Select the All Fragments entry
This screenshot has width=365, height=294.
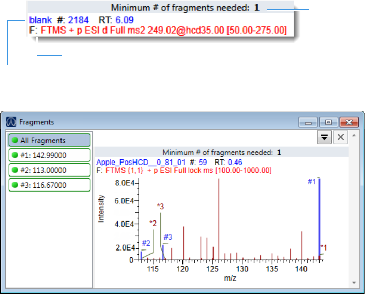[49, 140]
